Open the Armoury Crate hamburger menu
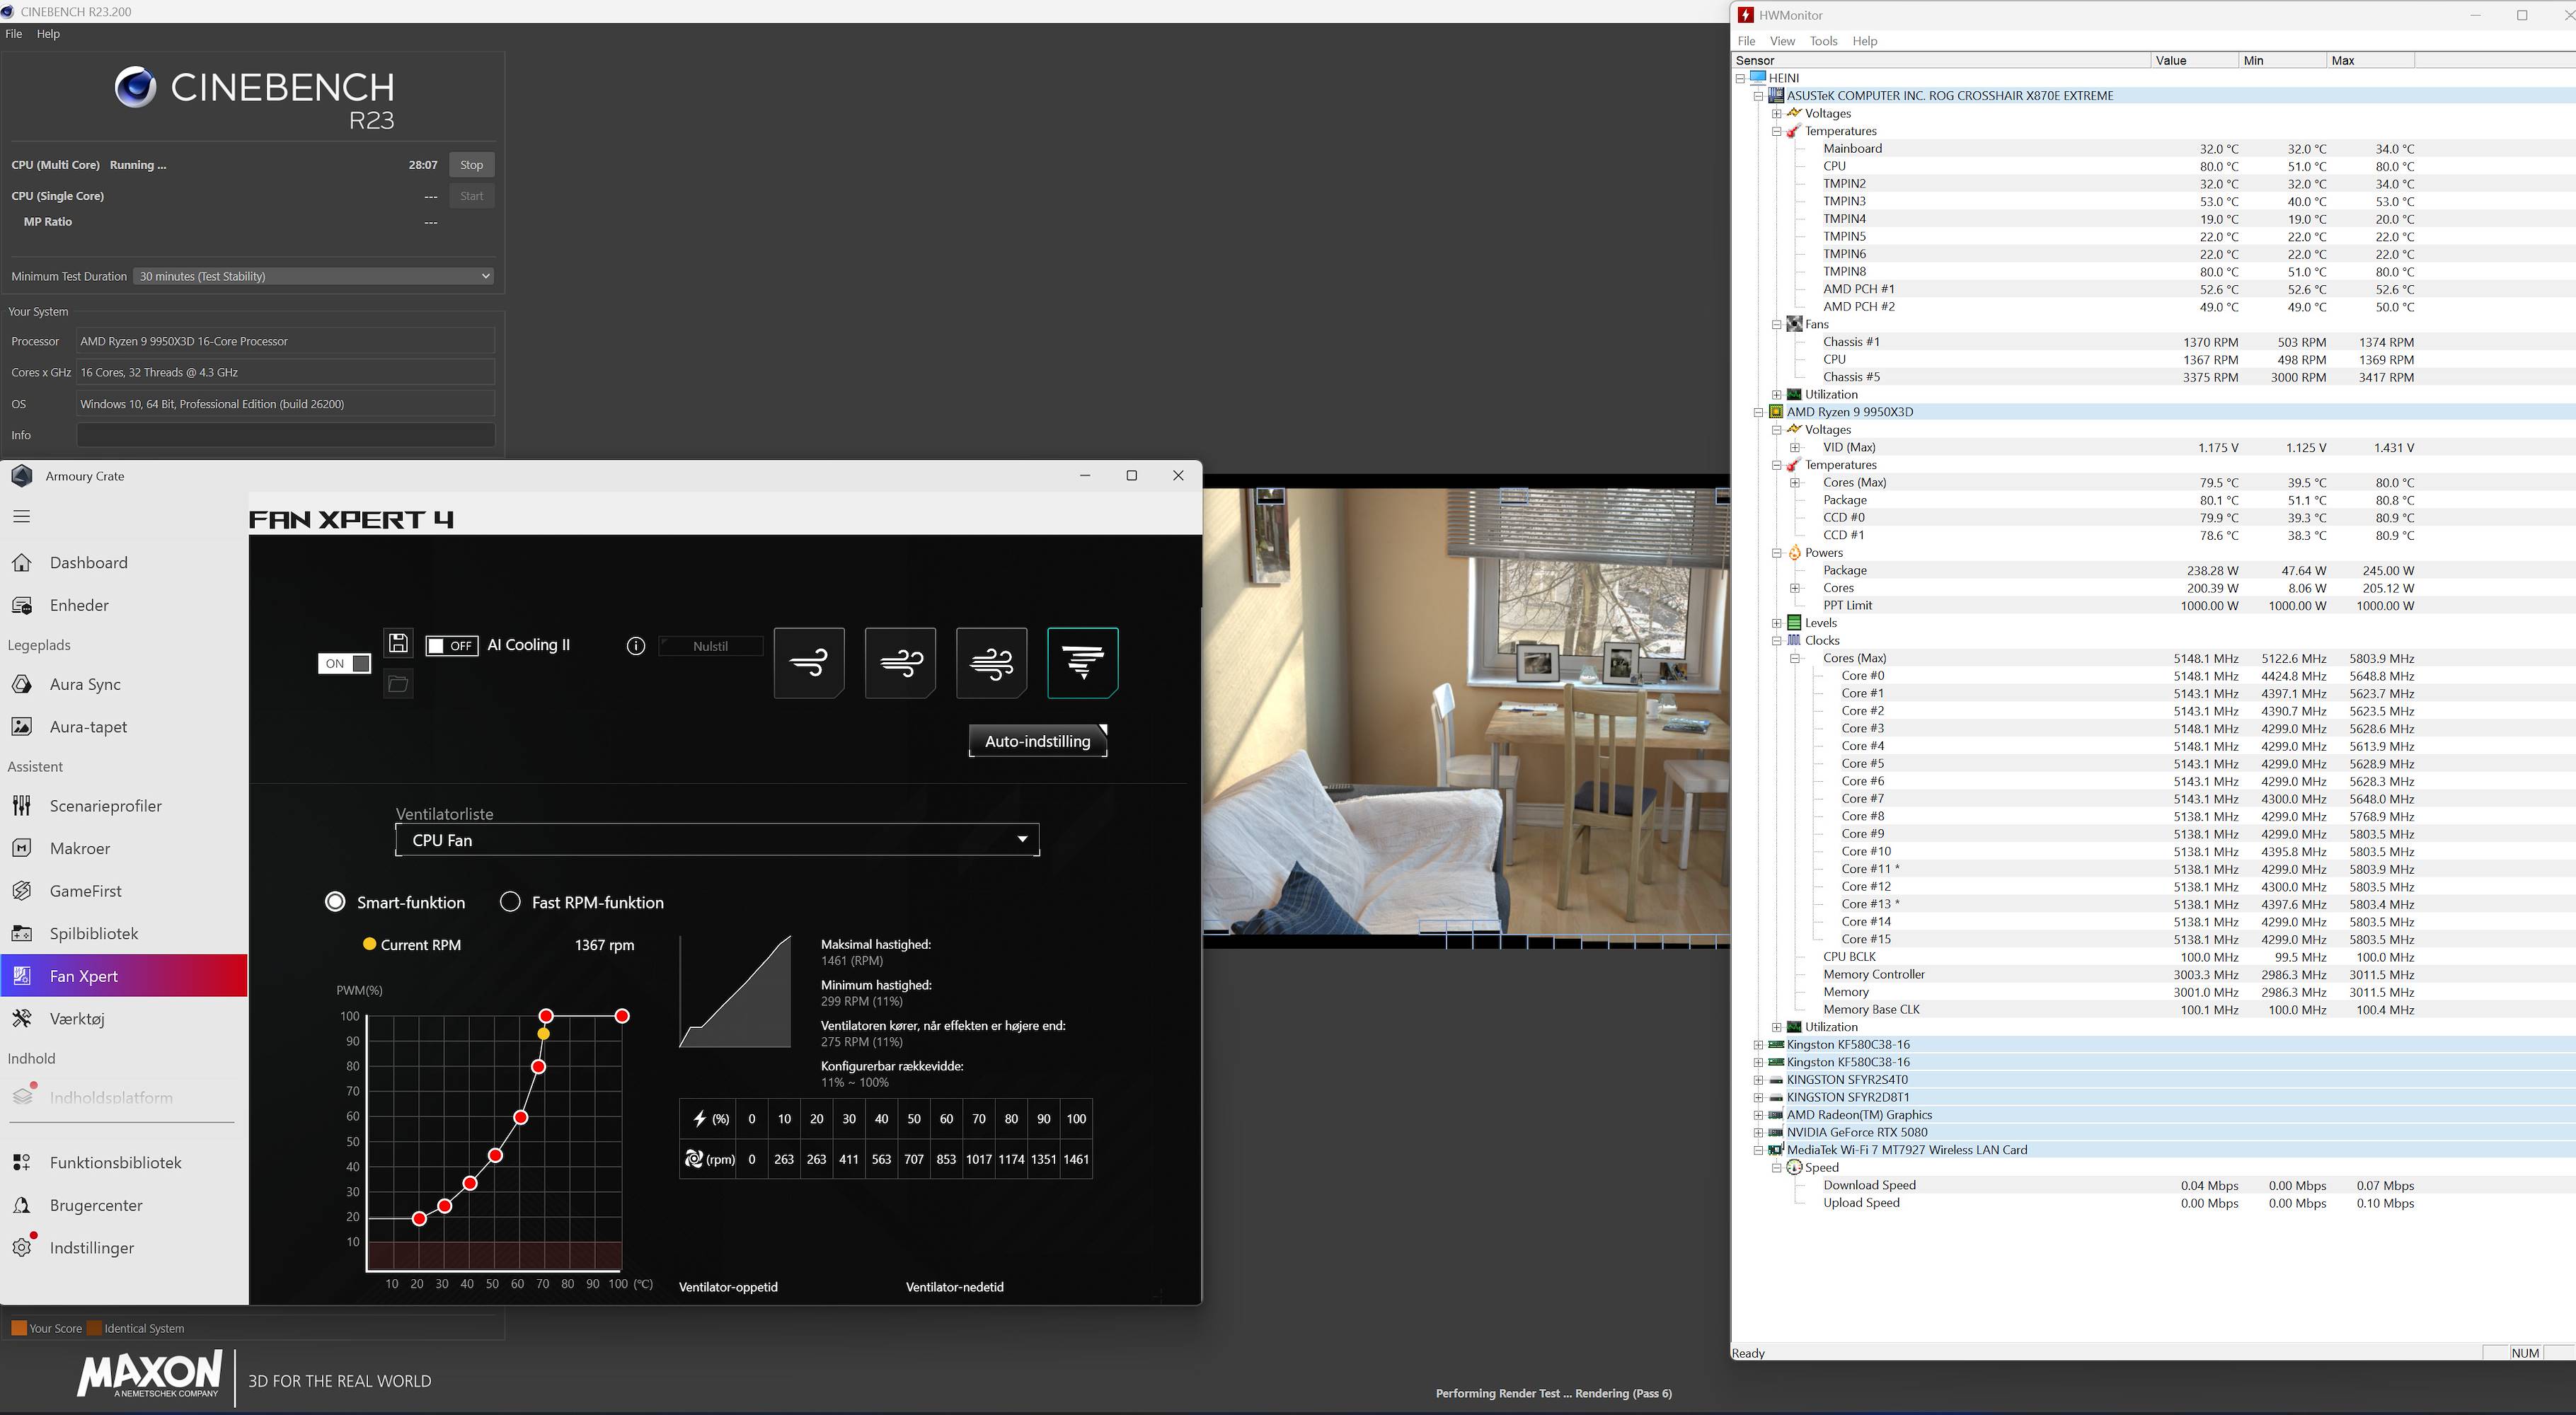This screenshot has height=1415, width=2576. point(22,516)
